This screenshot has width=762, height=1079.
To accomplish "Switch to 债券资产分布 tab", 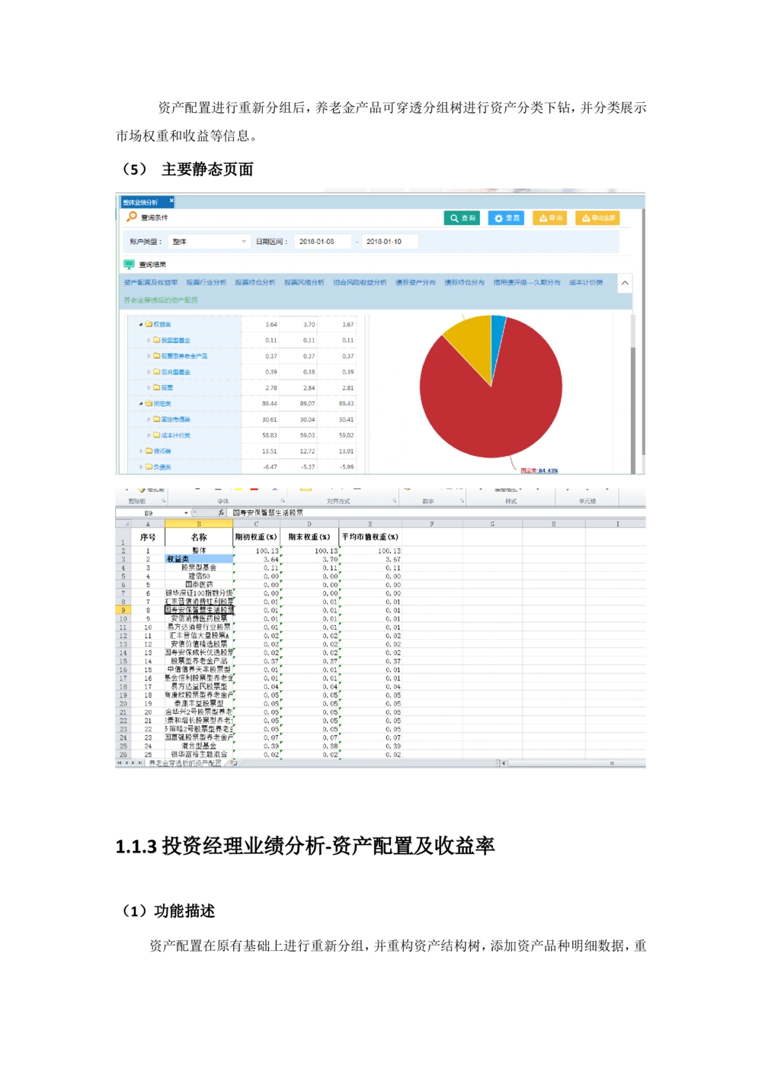I will tap(415, 283).
